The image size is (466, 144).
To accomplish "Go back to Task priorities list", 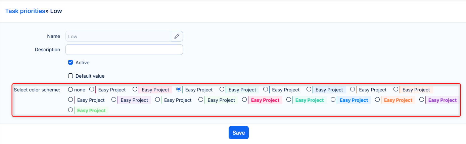I will [x=25, y=11].
